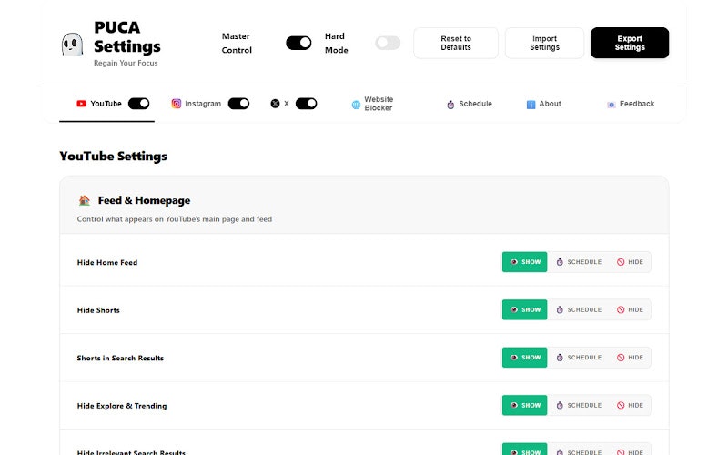Click the 'Feed & Homepage' section title

click(144, 200)
